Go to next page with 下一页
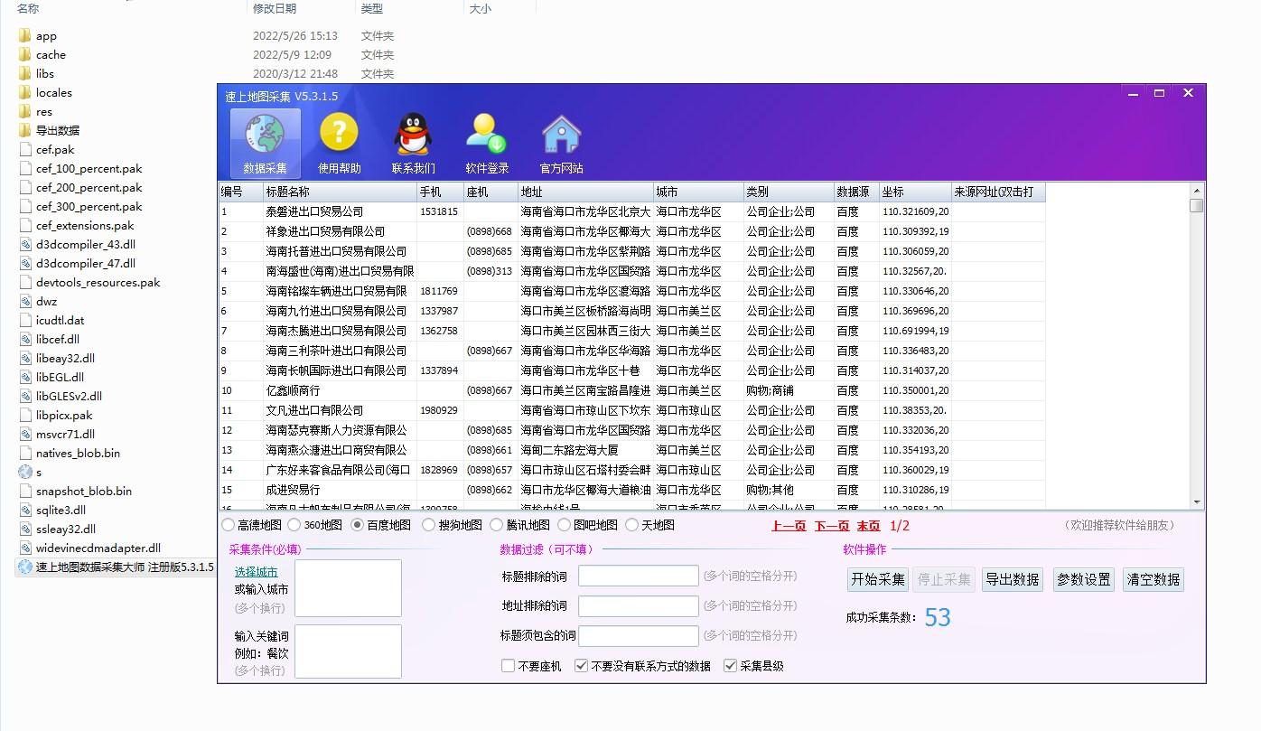Viewport: 1261px width, 731px height. tap(832, 526)
